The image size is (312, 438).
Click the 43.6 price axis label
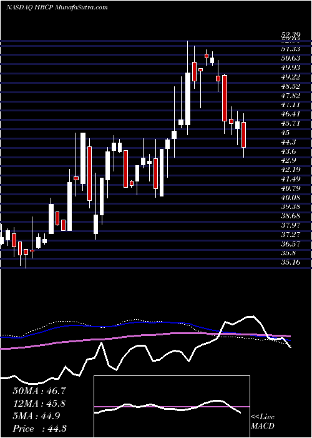tap(289, 151)
